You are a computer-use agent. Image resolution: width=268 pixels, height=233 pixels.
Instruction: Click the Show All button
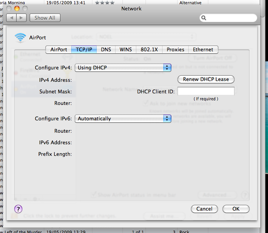tap(45, 18)
